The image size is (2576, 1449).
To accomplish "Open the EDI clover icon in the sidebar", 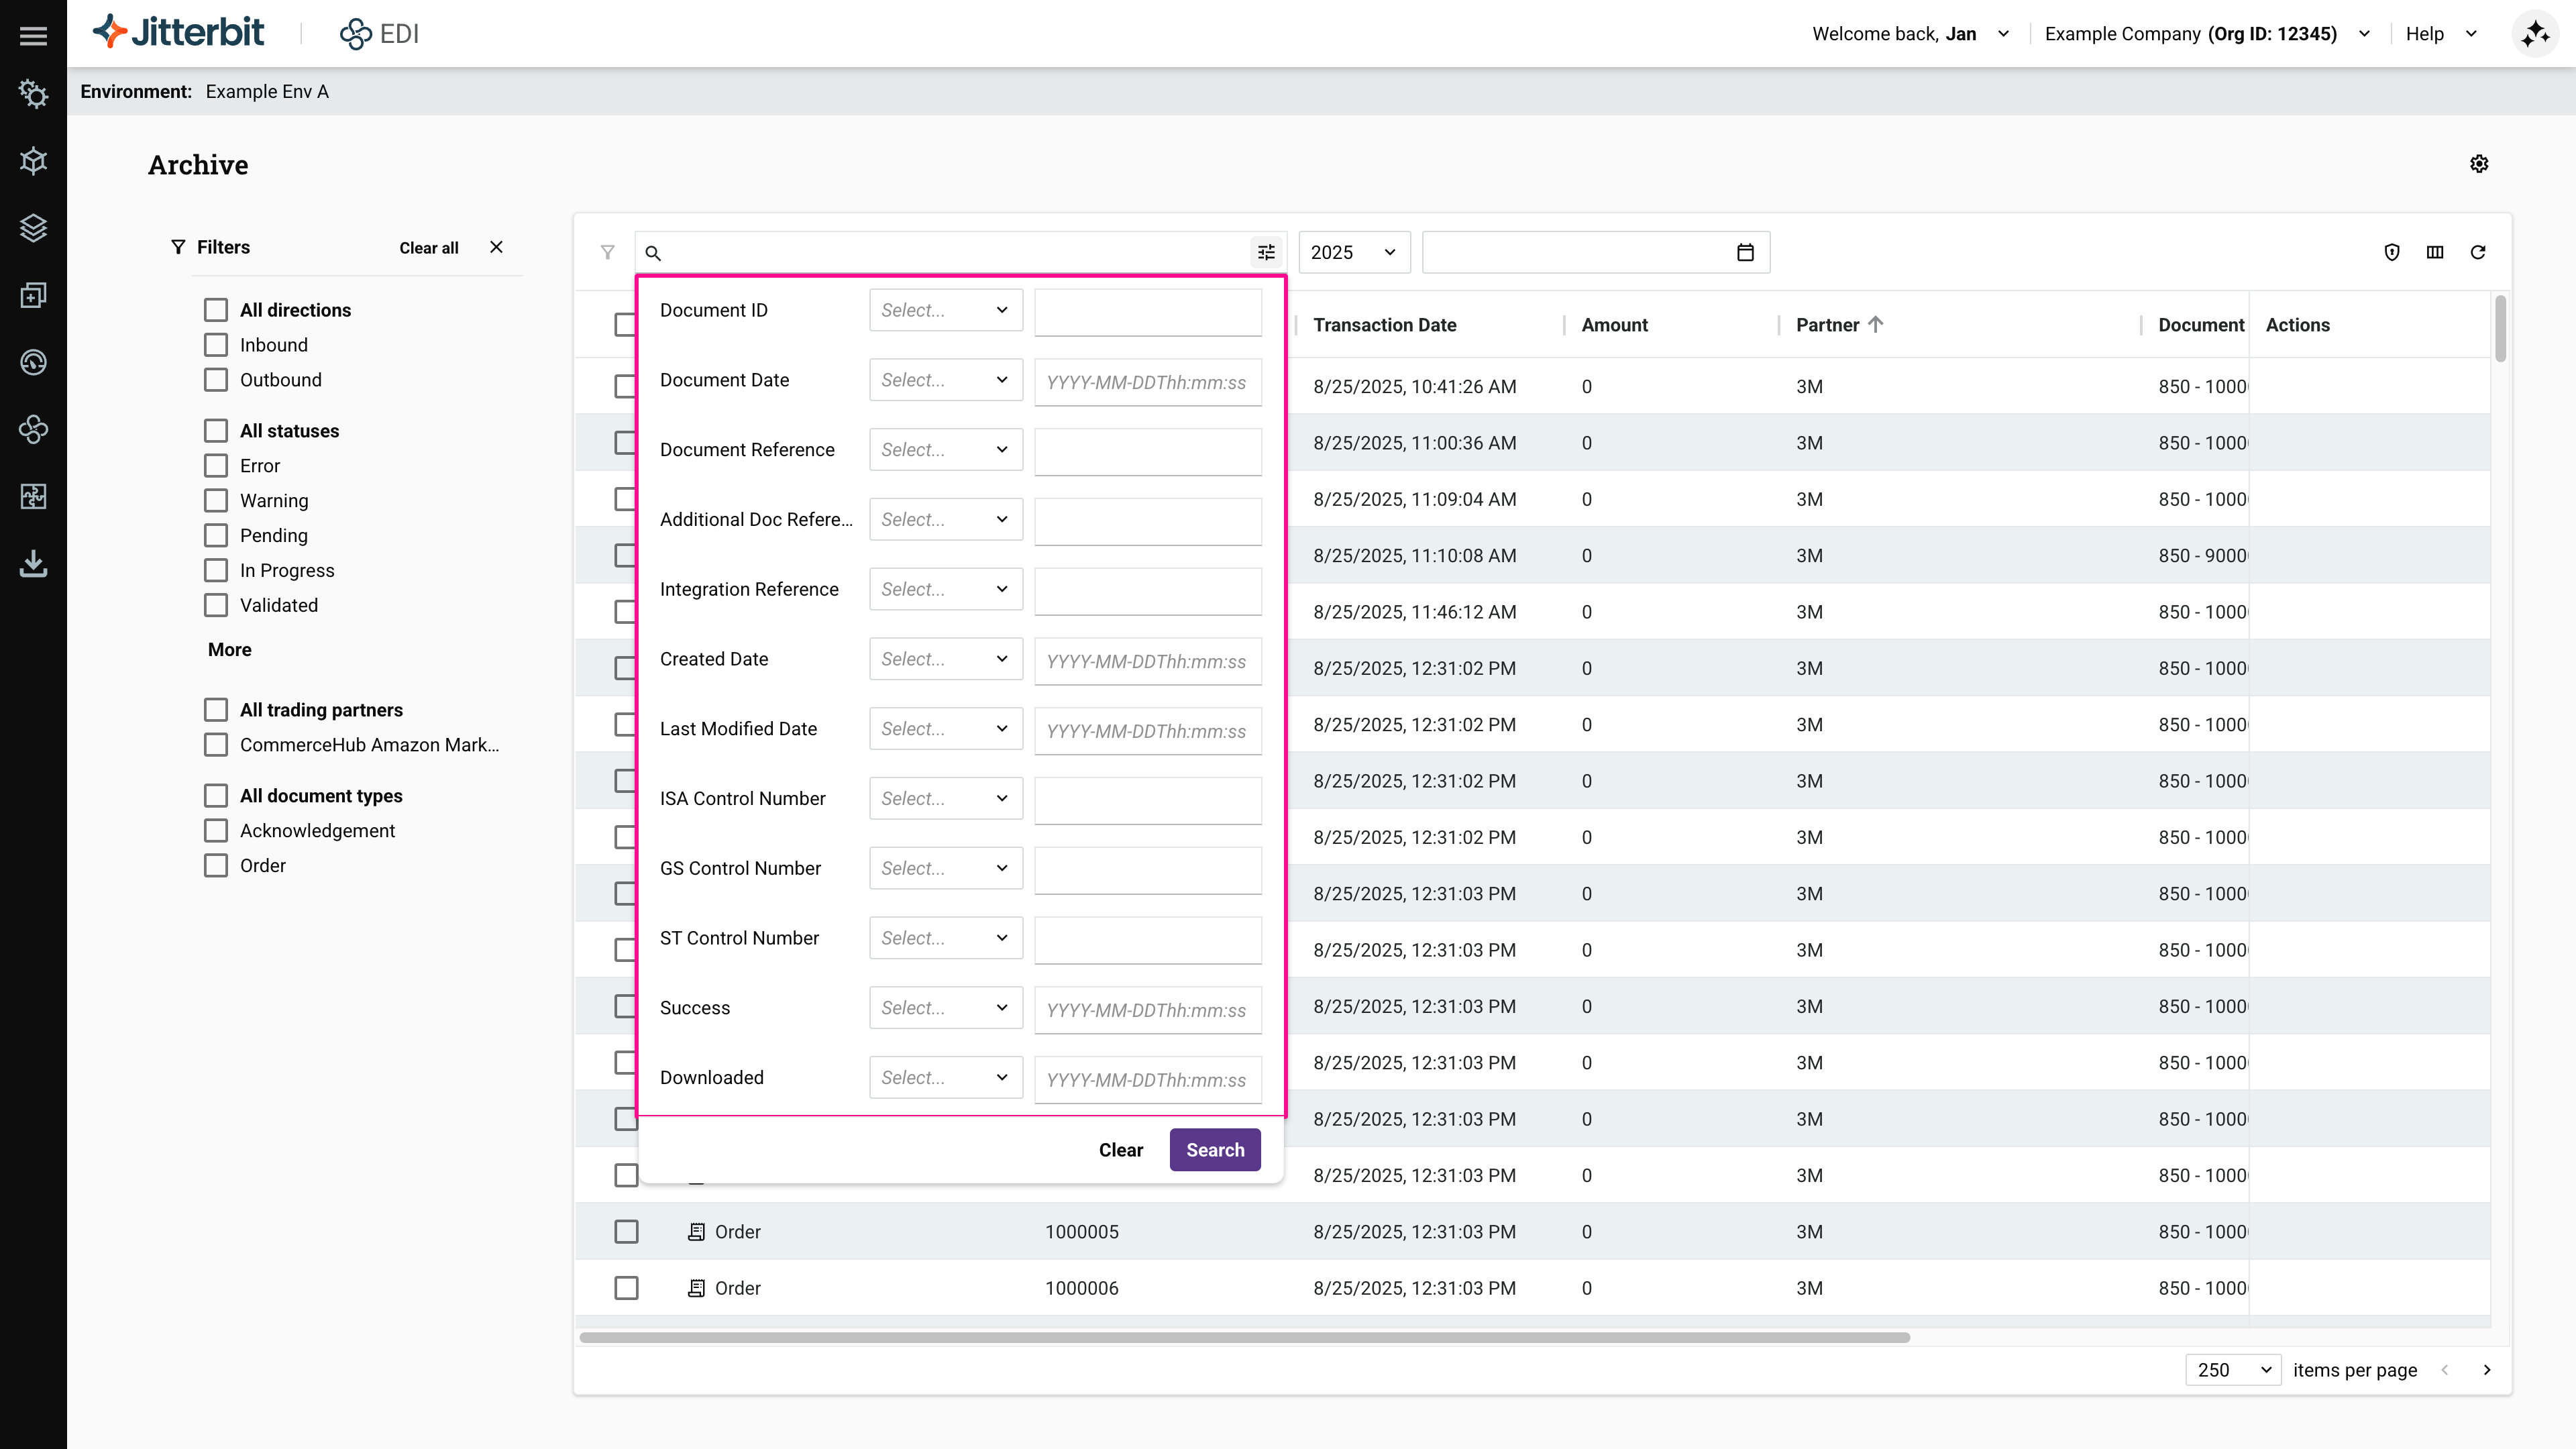I will pos(33,429).
